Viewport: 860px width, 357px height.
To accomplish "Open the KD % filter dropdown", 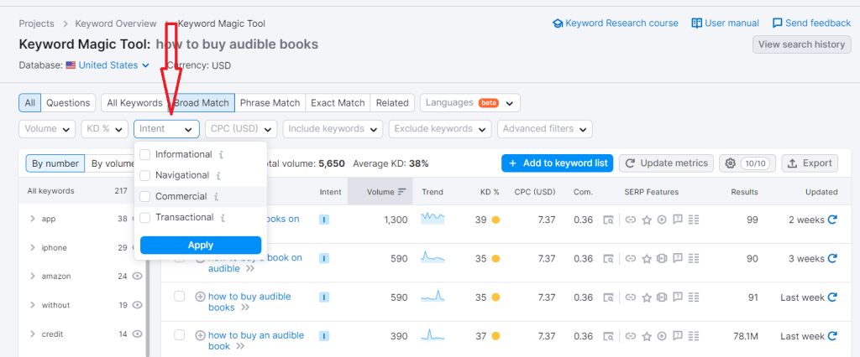I will pos(104,129).
